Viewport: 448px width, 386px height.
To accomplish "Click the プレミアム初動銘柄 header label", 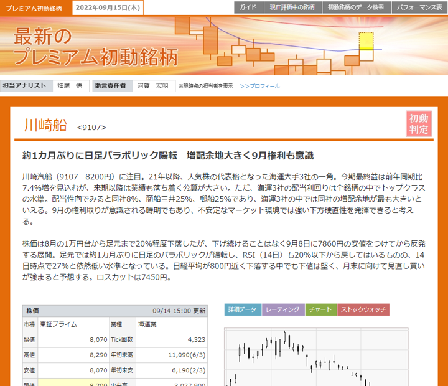I will (34, 8).
